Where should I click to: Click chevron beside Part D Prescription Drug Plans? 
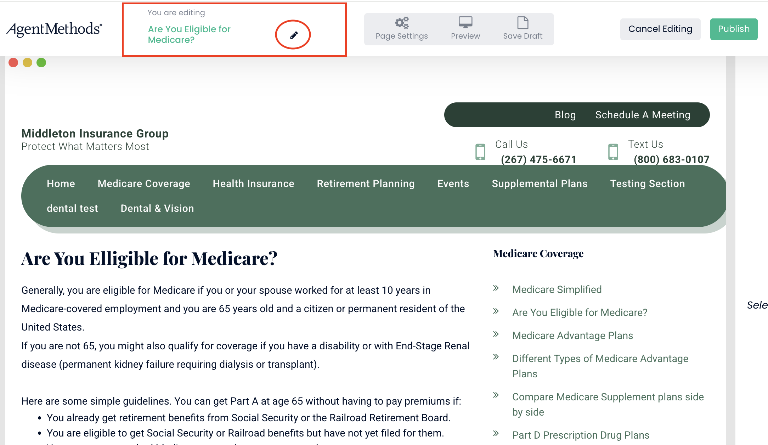(x=496, y=433)
